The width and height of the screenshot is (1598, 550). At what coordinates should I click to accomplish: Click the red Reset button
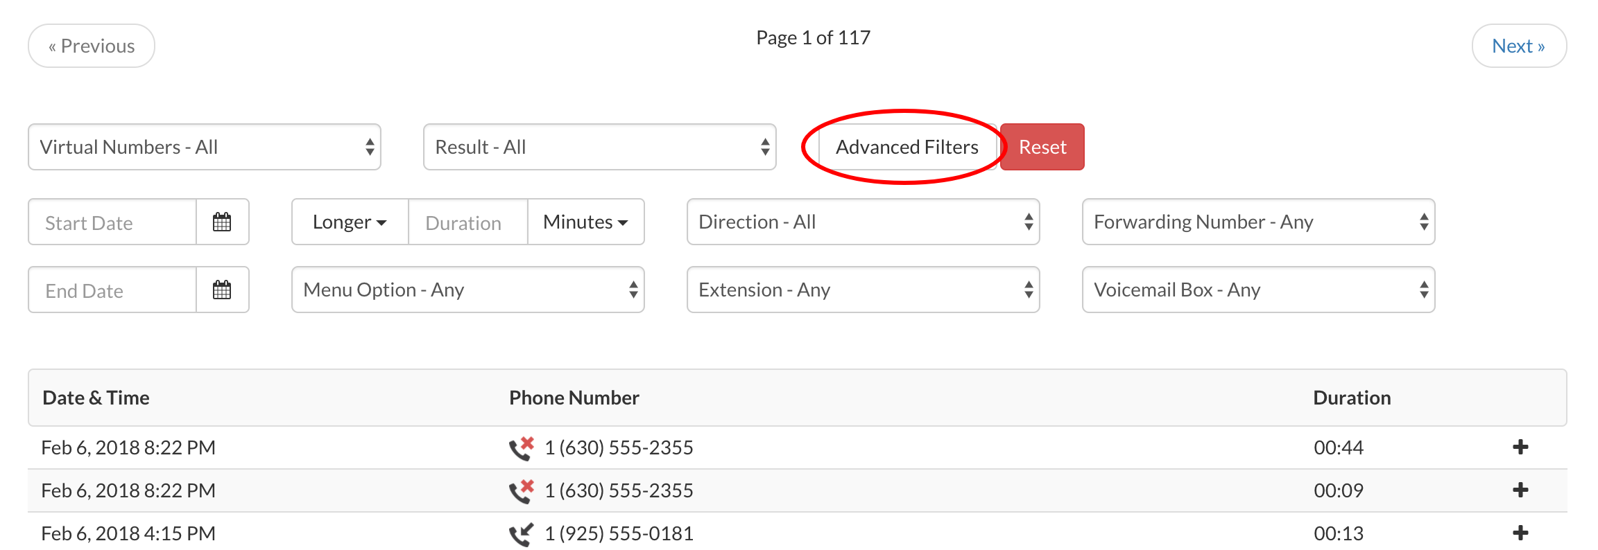pyautogui.click(x=1042, y=147)
